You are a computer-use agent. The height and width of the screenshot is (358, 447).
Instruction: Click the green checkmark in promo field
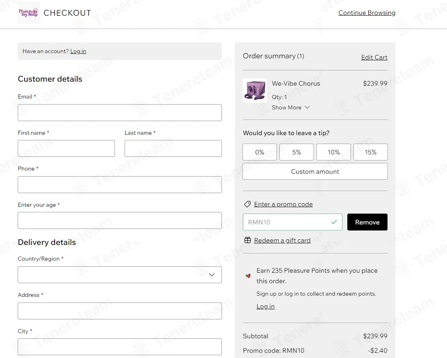tap(334, 222)
